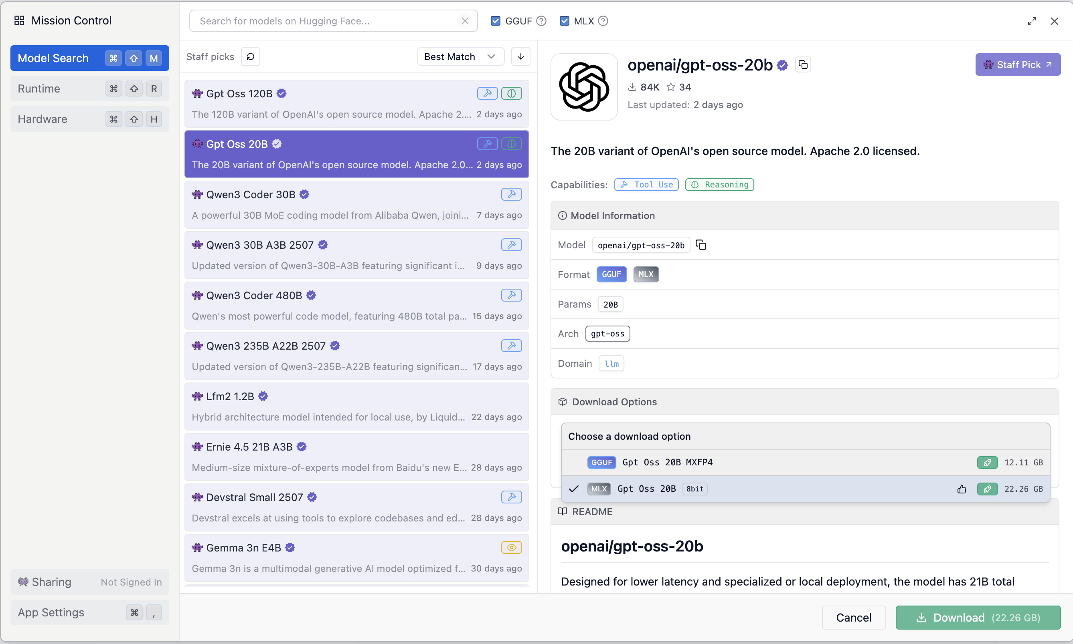Click the verified badge next to openai/gpt-oss-20b
Image resolution: width=1073 pixels, height=644 pixels.
pyautogui.click(x=782, y=65)
